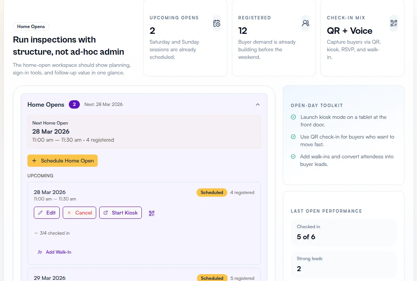This screenshot has width=417, height=281.
Task: Click the checkmark icon beside Launch kiosk mode
Action: [293, 117]
